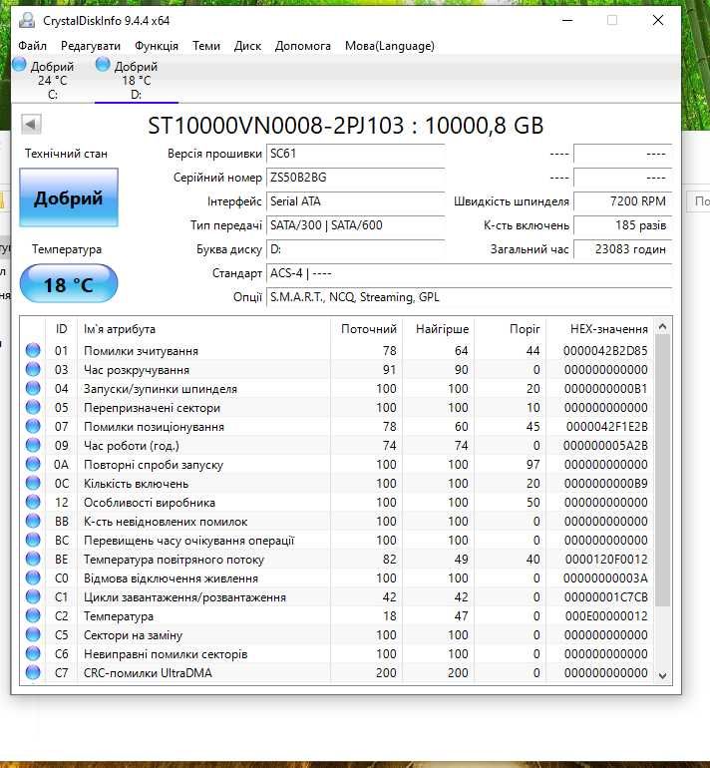Click the ID column header
710x768 pixels.
61,329
